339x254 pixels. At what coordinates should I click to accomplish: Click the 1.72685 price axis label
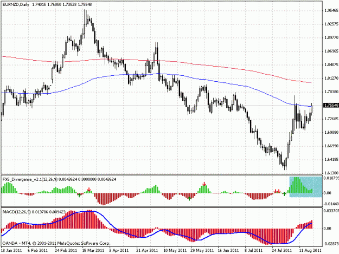pos(331,119)
